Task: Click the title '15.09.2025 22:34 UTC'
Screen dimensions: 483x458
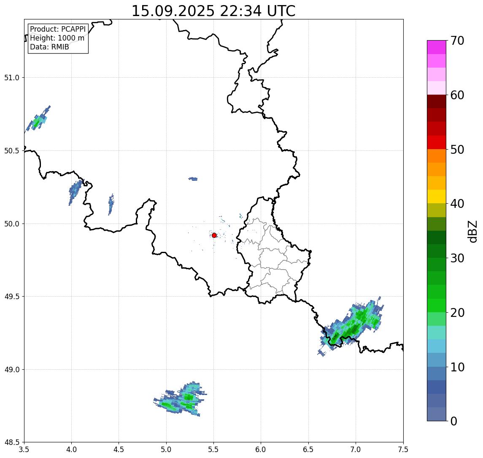Action: (x=213, y=11)
